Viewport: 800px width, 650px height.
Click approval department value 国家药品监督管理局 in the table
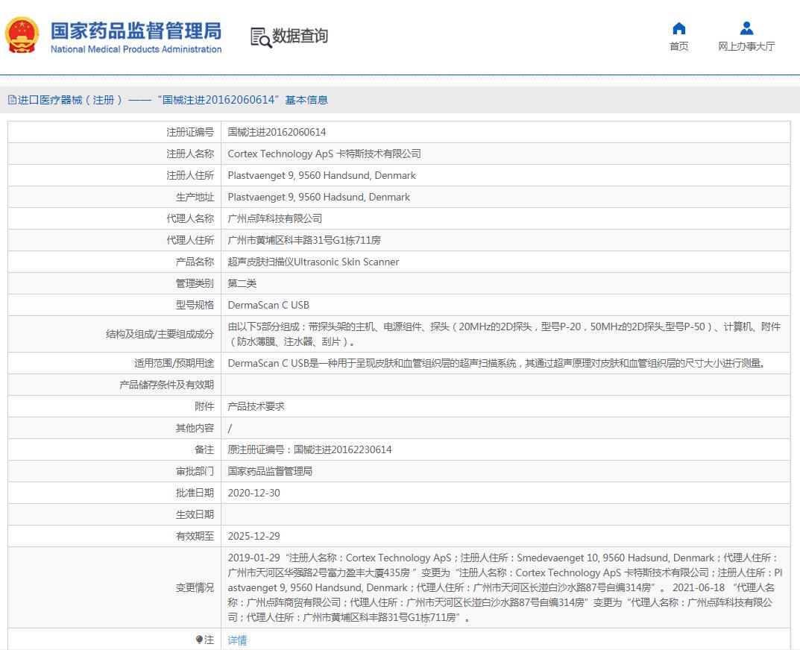[x=270, y=471]
